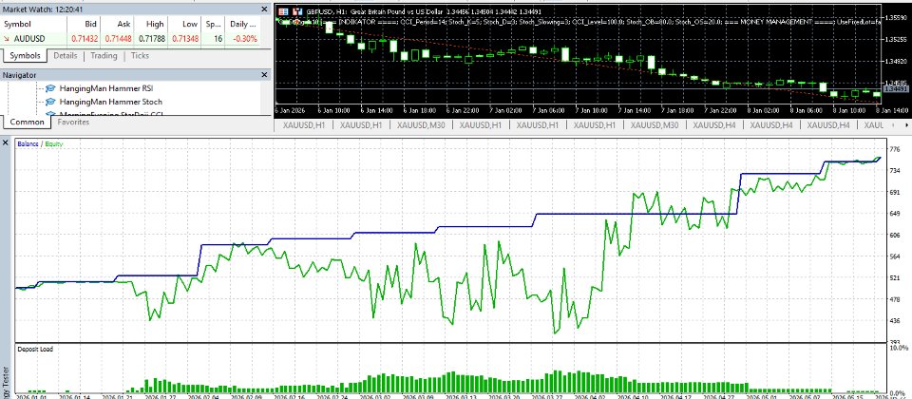Close the Navigator panel

click(265, 75)
